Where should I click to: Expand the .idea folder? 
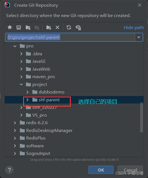(x=21, y=54)
